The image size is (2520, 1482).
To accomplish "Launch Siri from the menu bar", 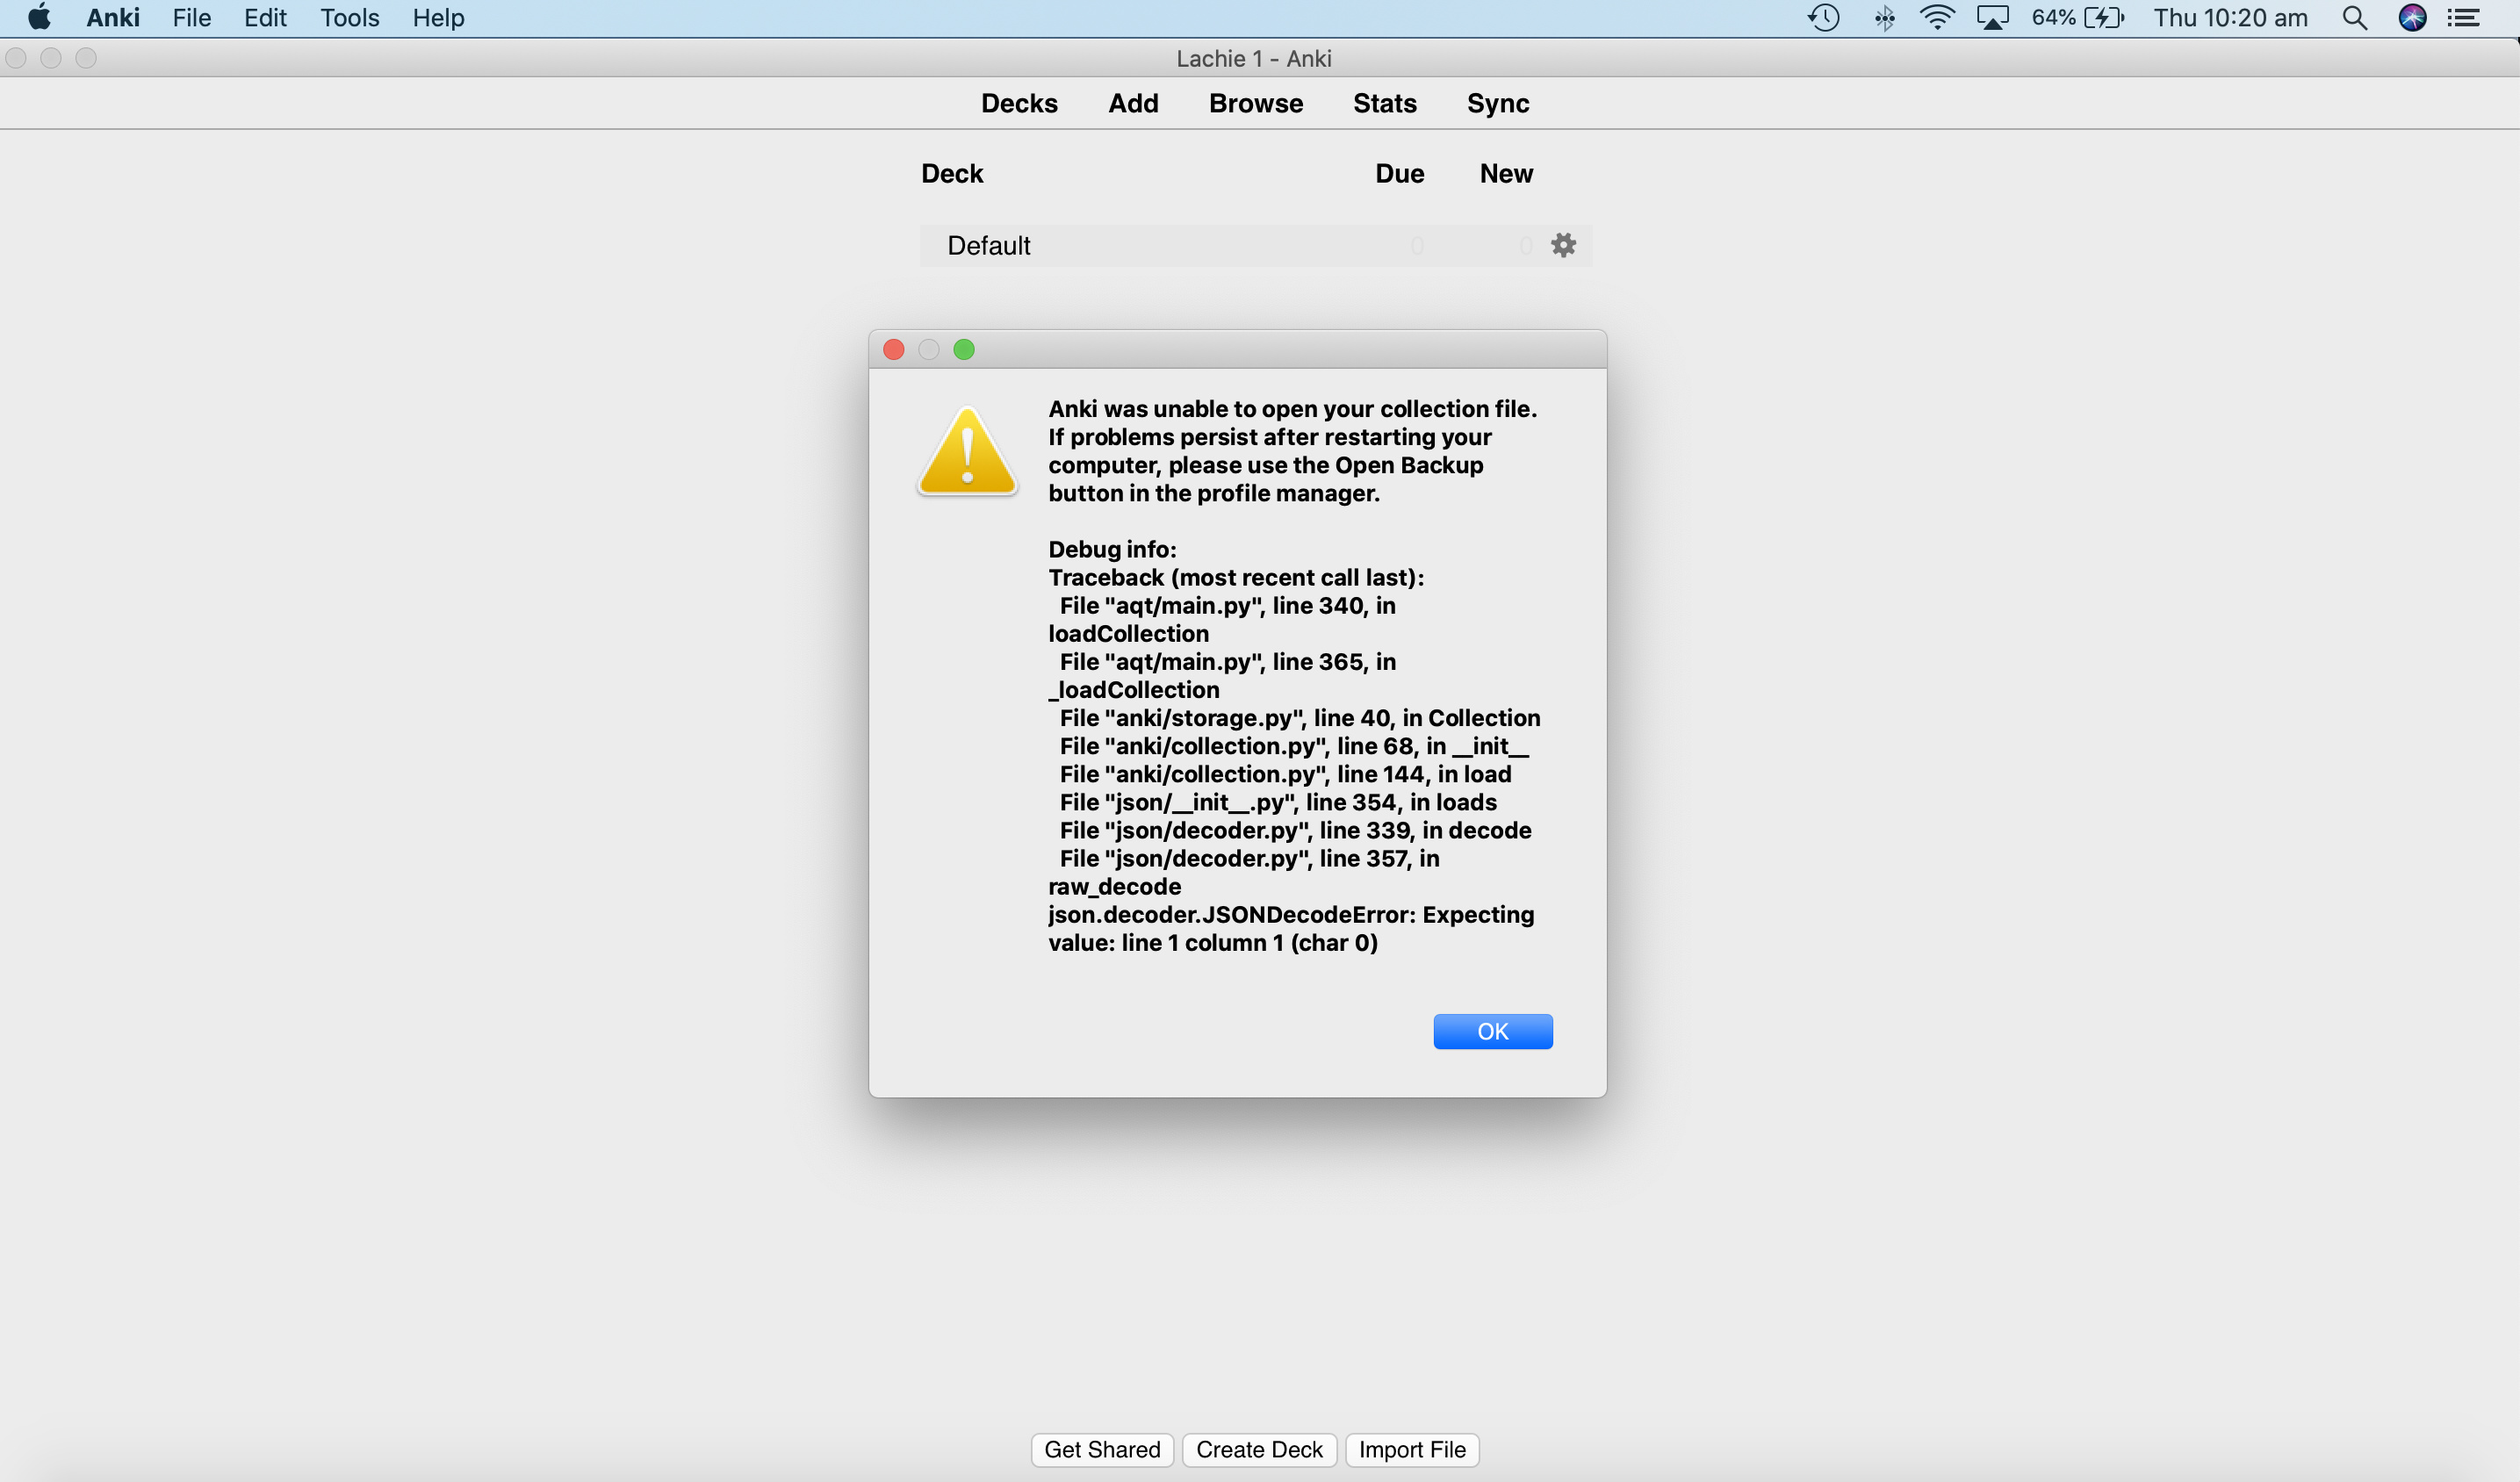I will [2412, 18].
